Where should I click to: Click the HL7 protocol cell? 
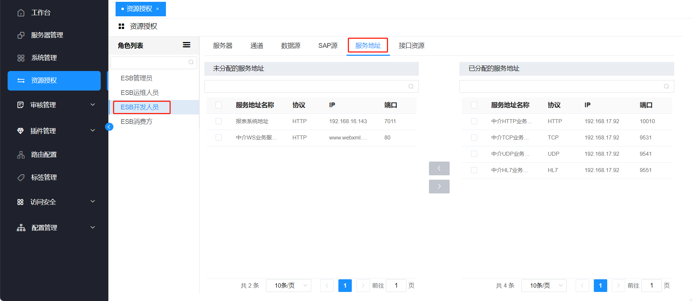pos(553,170)
